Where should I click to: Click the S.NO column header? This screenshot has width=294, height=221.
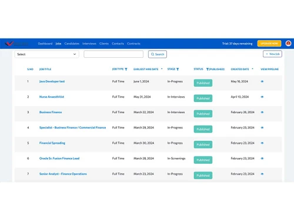point(30,69)
